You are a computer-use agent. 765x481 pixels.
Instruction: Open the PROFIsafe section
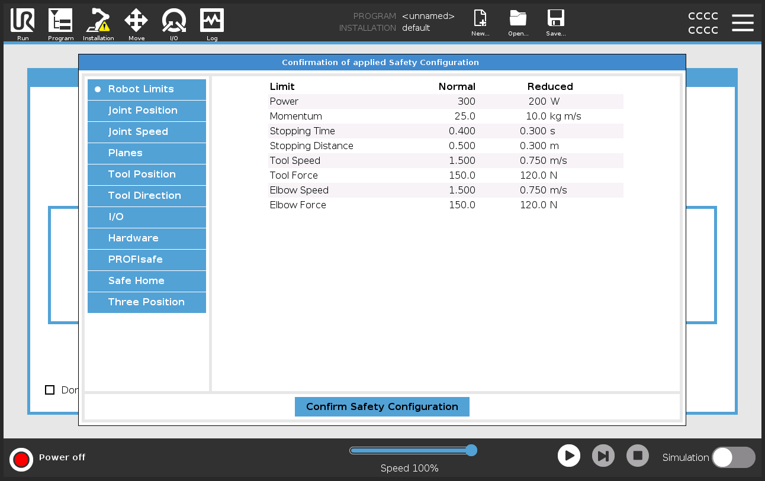pos(147,260)
